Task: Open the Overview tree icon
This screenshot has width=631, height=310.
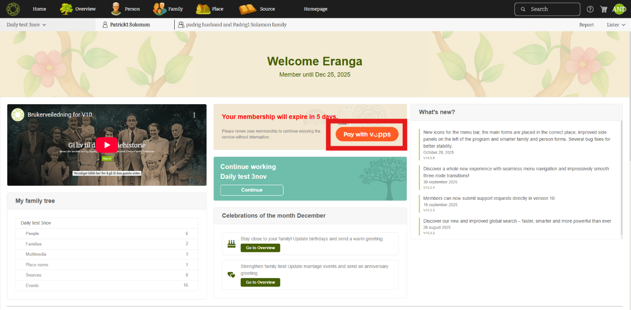Action: coord(67,9)
